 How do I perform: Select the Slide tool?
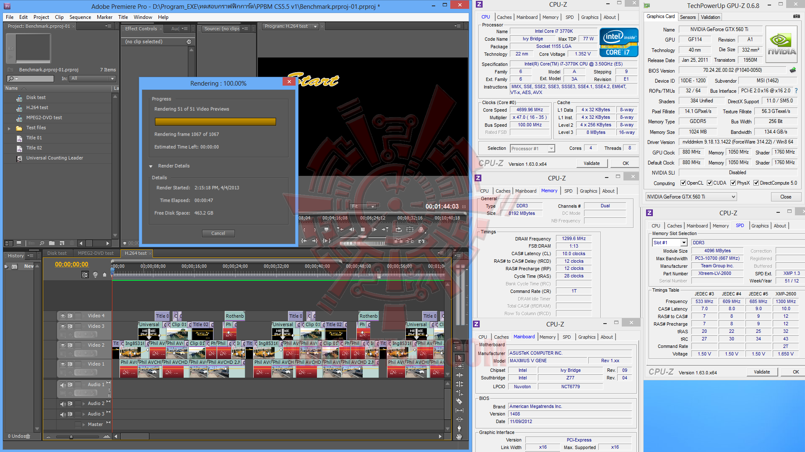click(460, 419)
